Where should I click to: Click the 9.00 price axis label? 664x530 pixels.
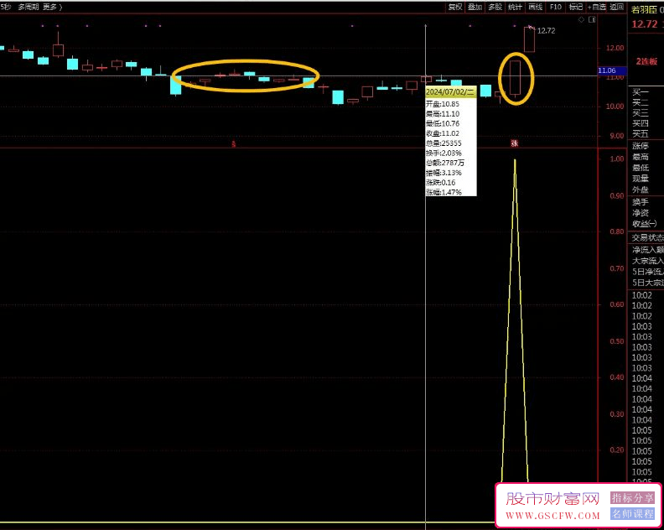[616, 136]
